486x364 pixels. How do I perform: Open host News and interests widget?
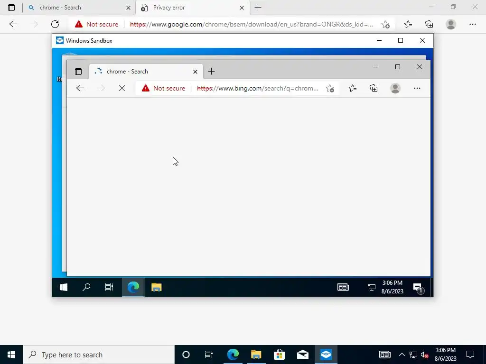384,355
